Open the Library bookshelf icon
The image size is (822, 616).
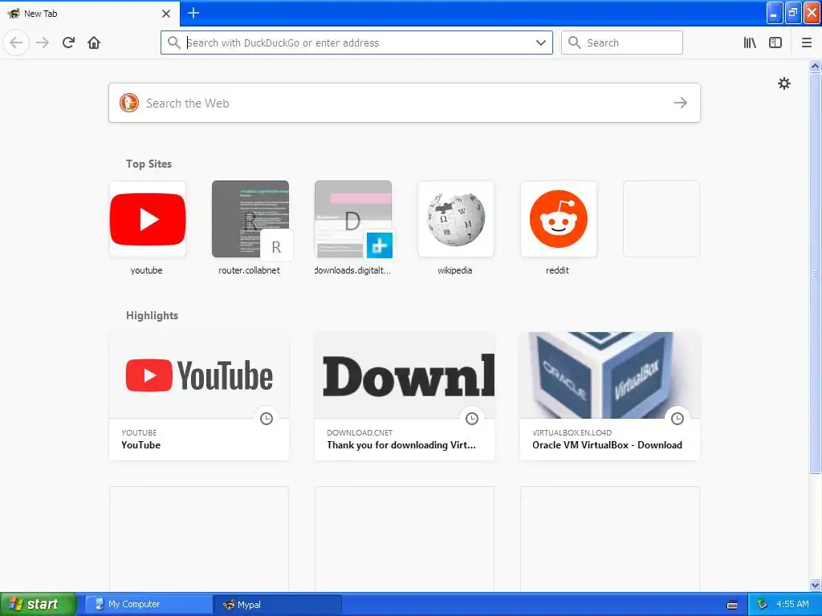pyautogui.click(x=751, y=43)
